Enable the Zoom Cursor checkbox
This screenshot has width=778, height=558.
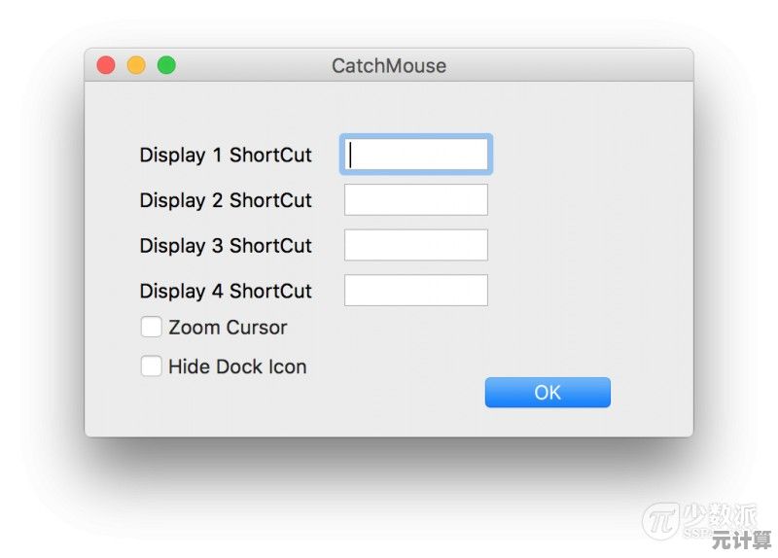[x=152, y=328]
